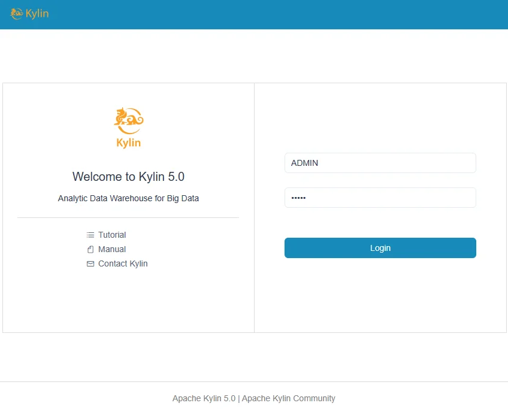
Task: Click the document icon beside Manual
Action: coord(90,250)
